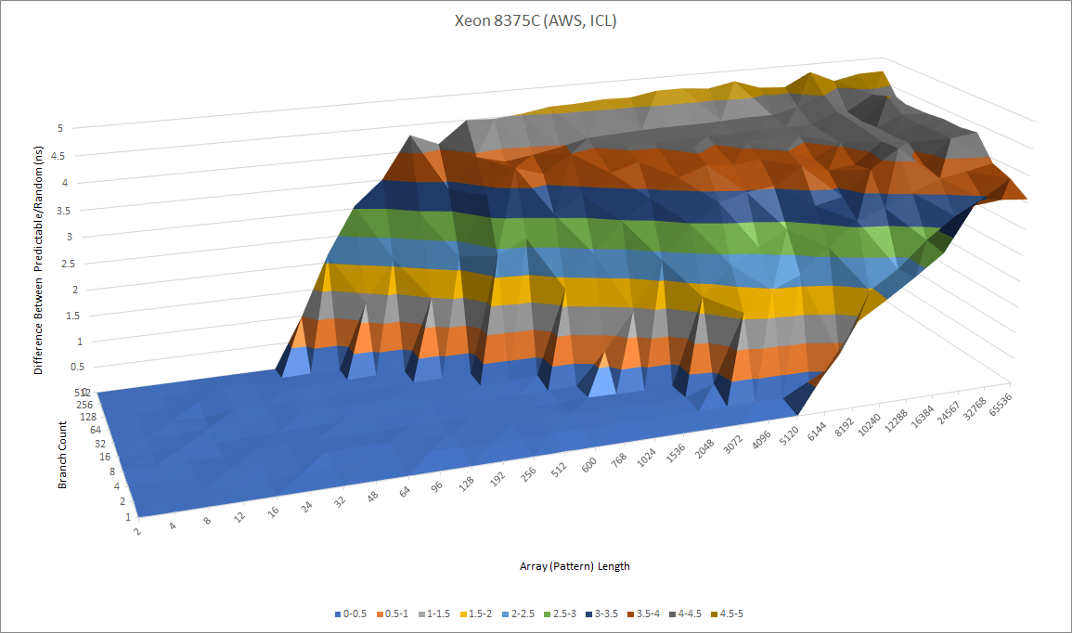Click the chart title Xeon 8375C (AWS, ICL)
This screenshot has width=1072, height=633.
[x=536, y=21]
